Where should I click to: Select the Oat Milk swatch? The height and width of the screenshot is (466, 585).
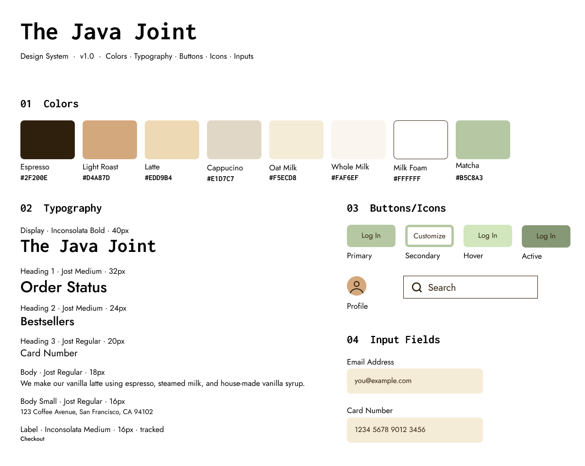[x=296, y=139]
